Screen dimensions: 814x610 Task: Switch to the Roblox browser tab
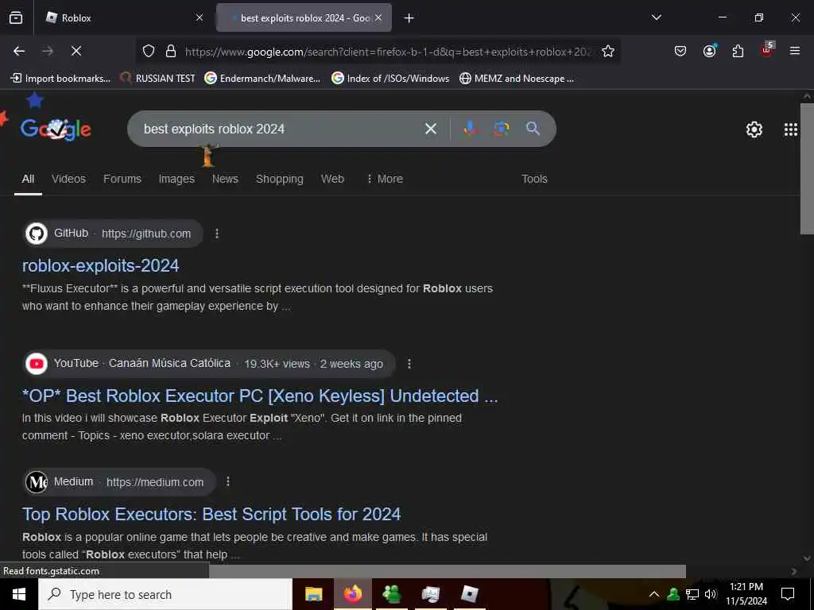coord(124,18)
